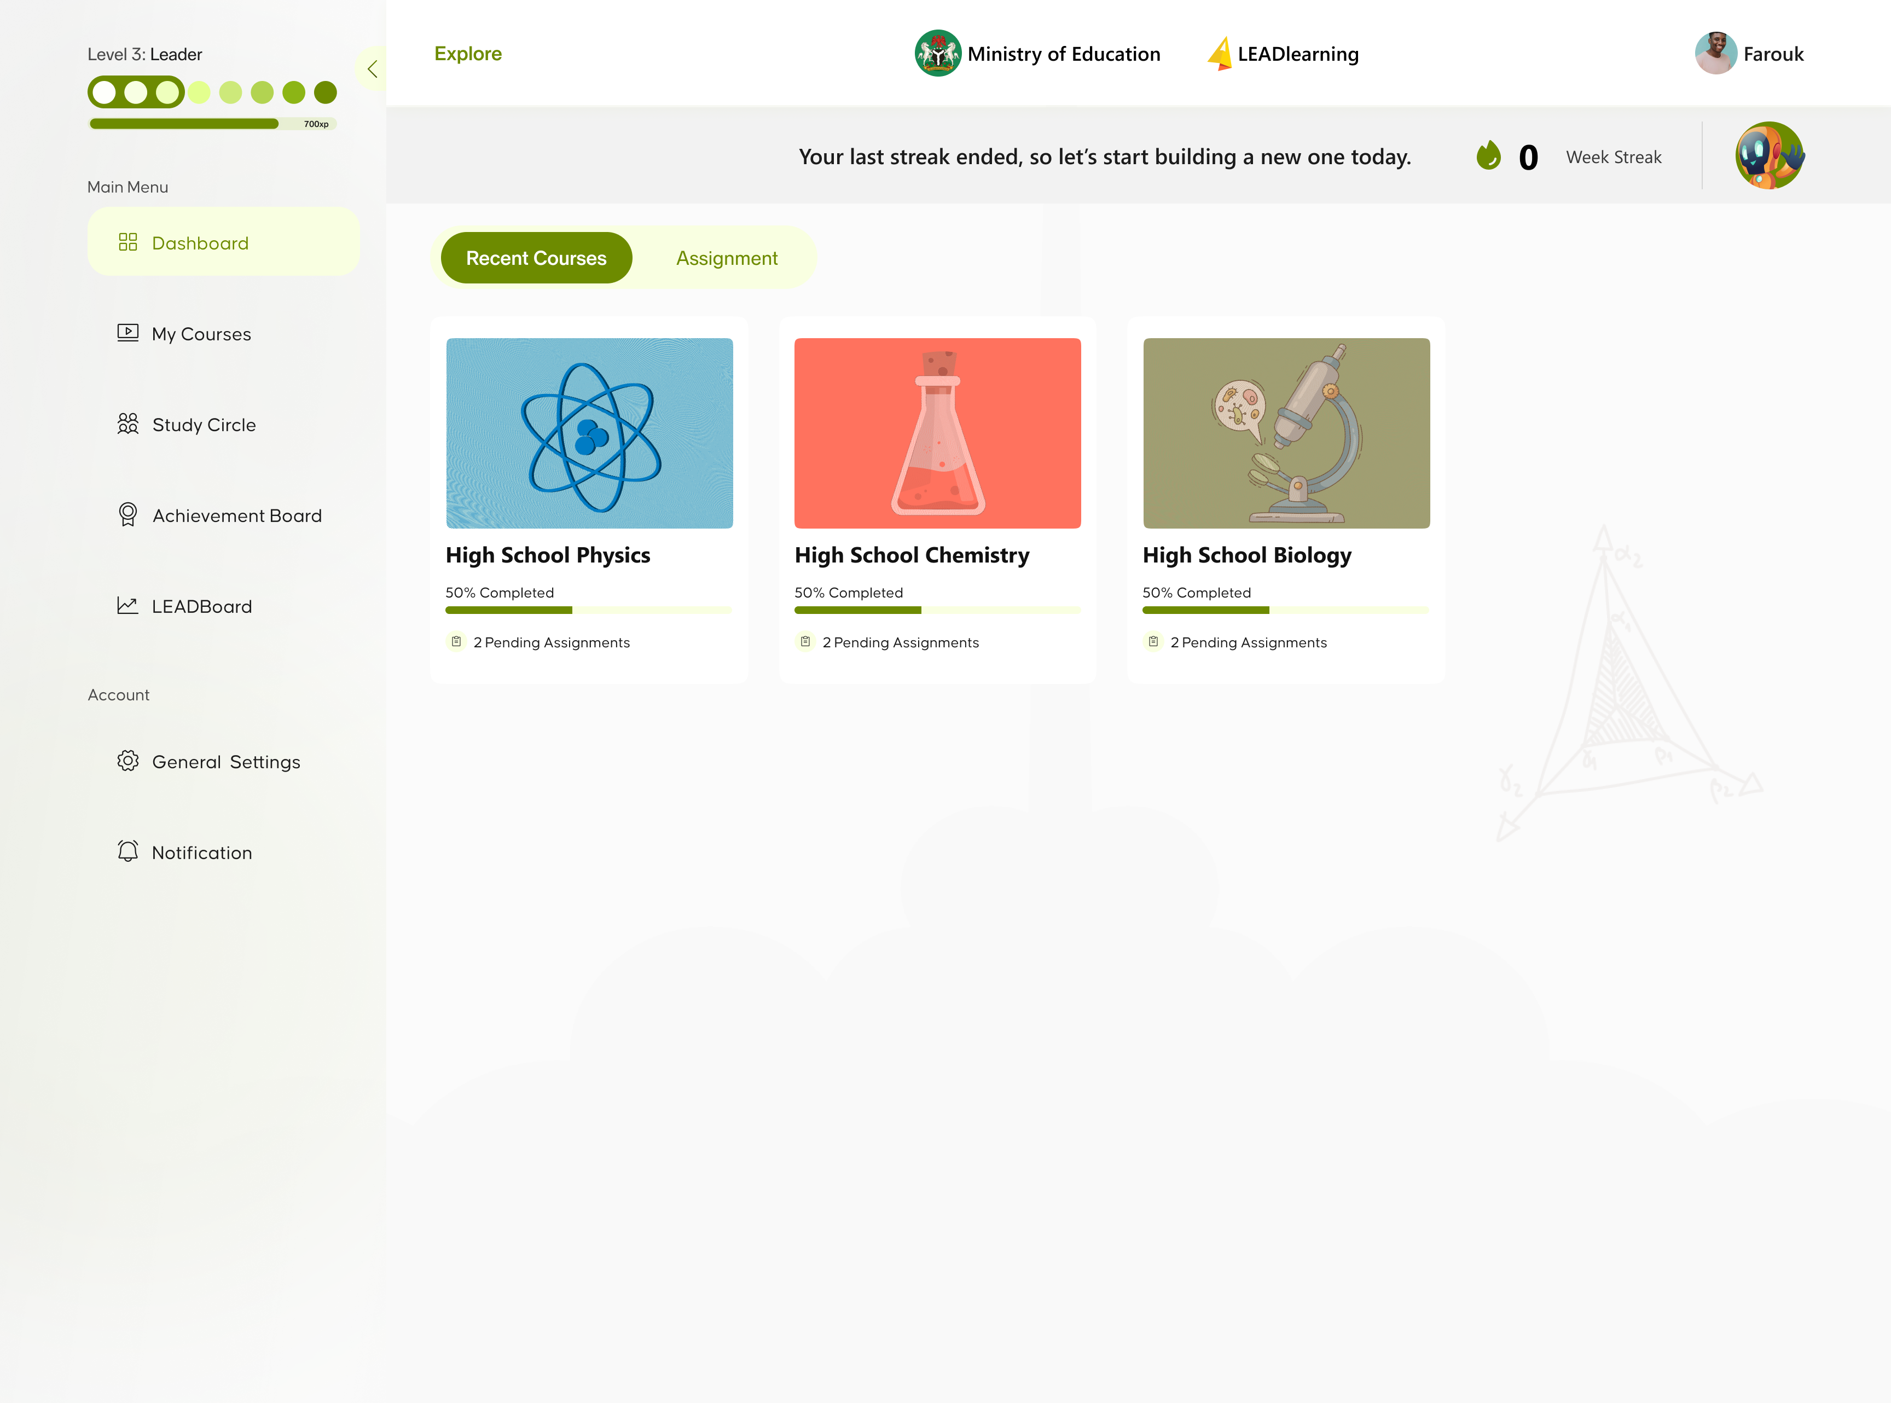Viewport: 1891px width, 1403px height.
Task: Click the 'Week Streak' label
Action: (x=1614, y=156)
